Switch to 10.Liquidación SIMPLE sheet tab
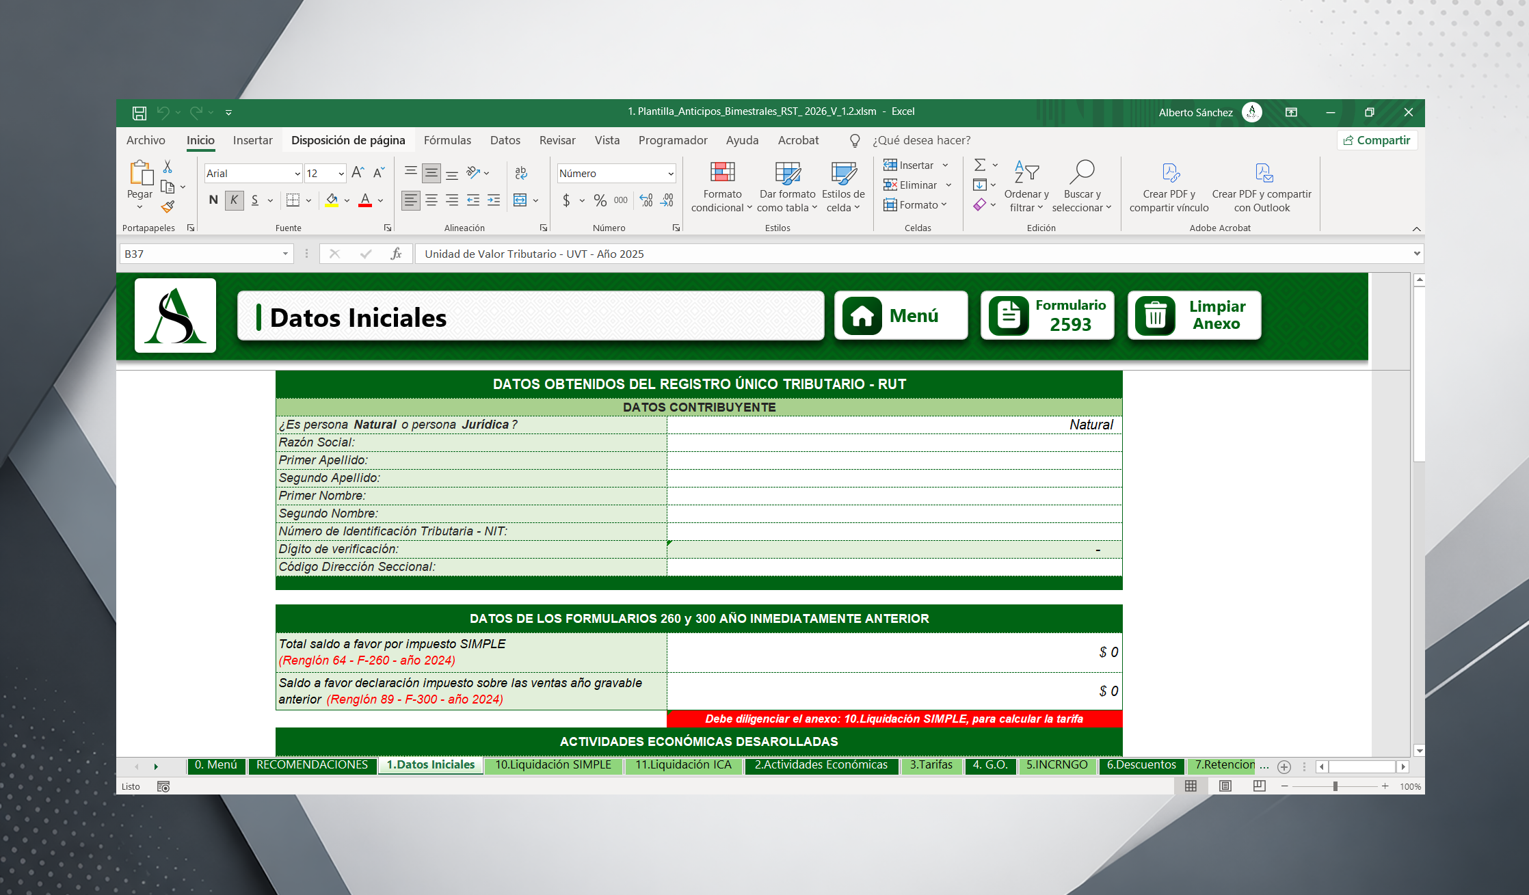 (553, 765)
